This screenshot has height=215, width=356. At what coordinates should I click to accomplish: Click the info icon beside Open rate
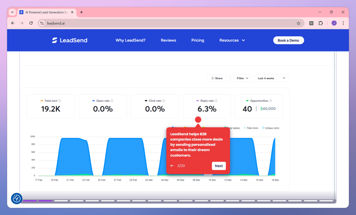[x=112, y=101]
